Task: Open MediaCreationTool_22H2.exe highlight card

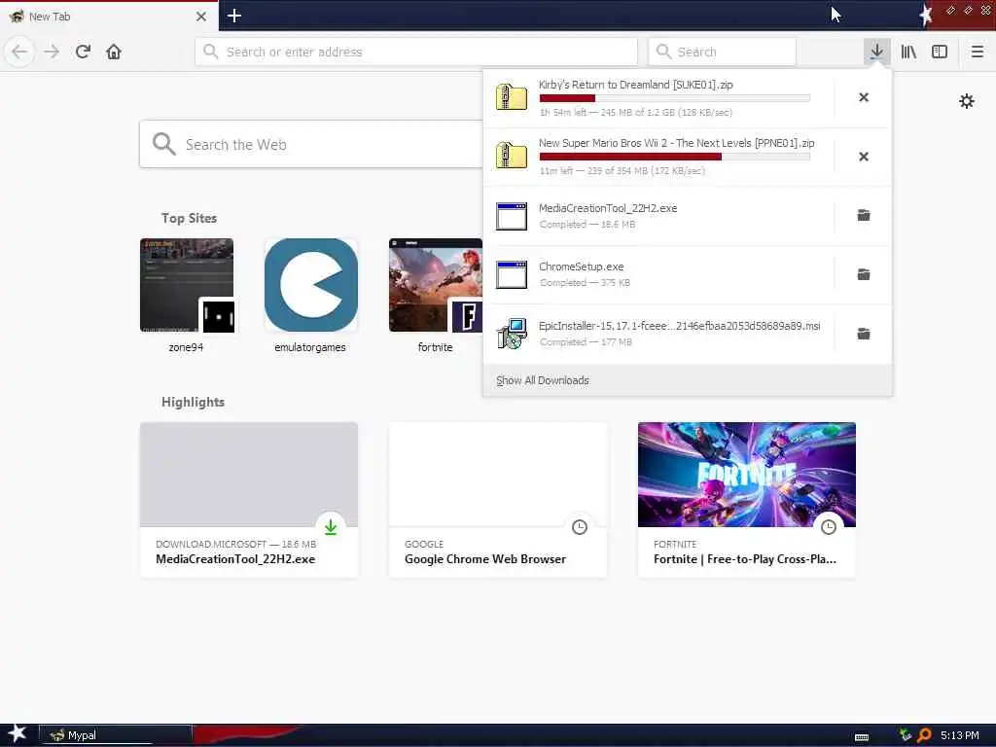Action: pyautogui.click(x=249, y=500)
